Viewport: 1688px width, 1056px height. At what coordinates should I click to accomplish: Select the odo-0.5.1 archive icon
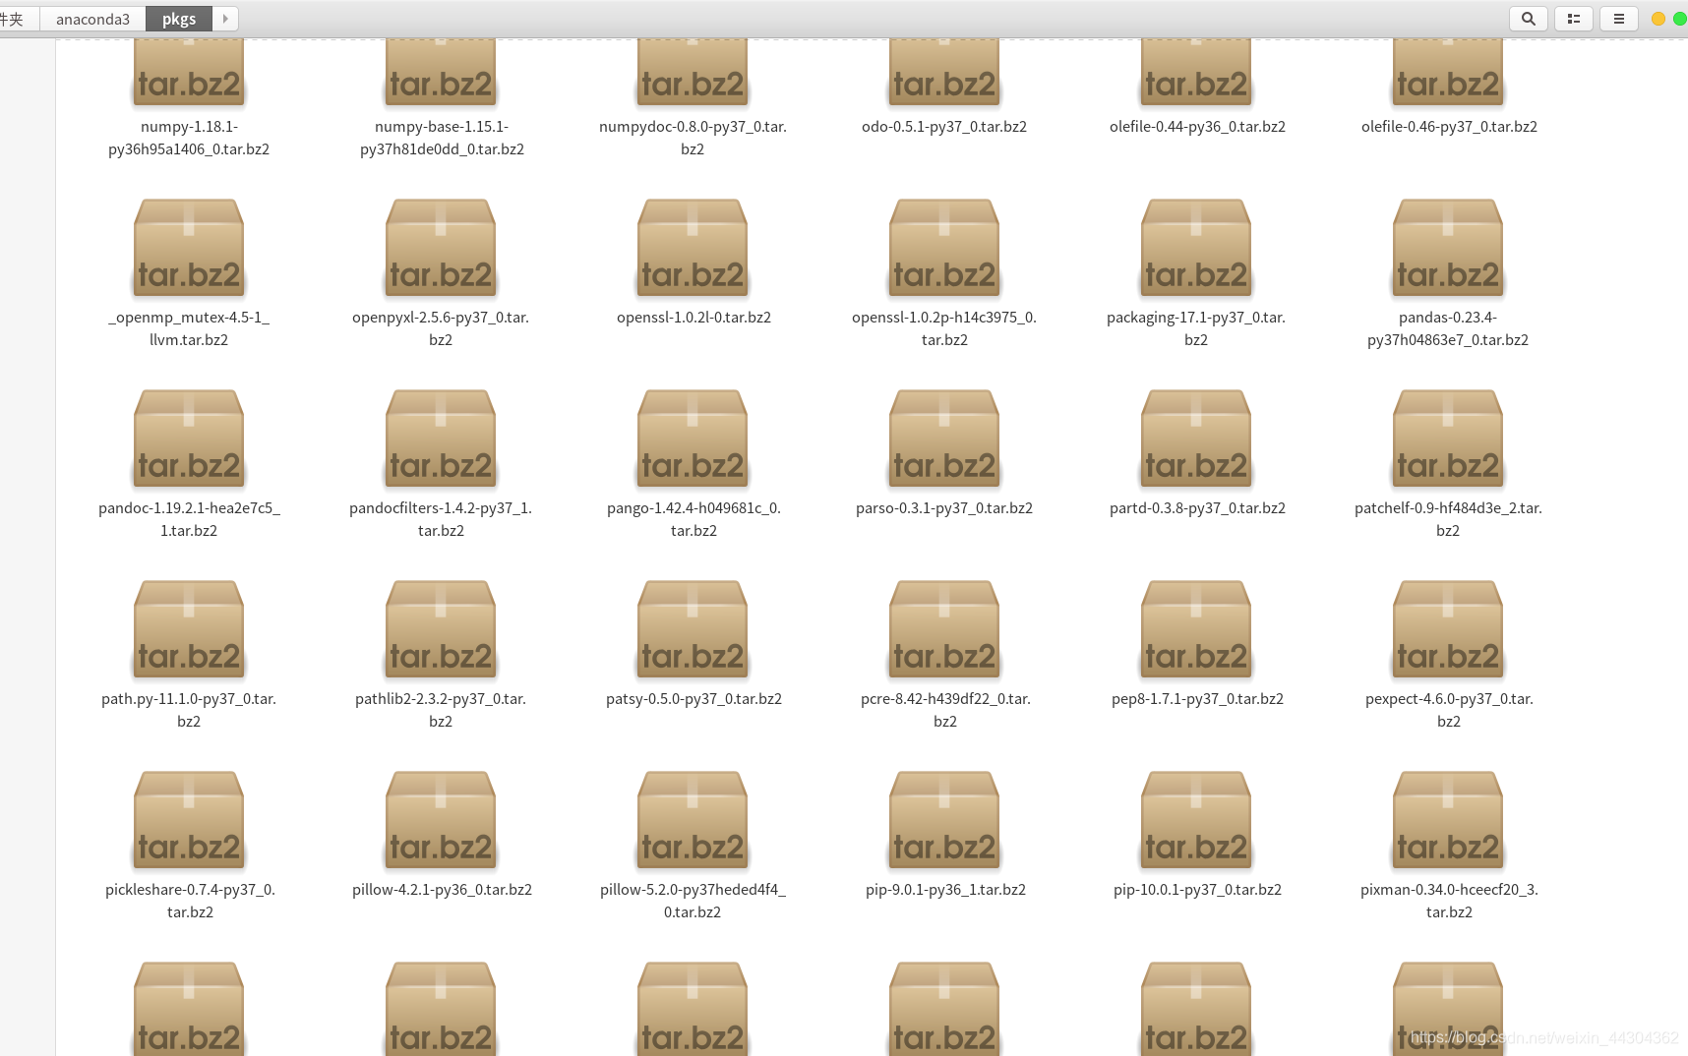click(944, 73)
